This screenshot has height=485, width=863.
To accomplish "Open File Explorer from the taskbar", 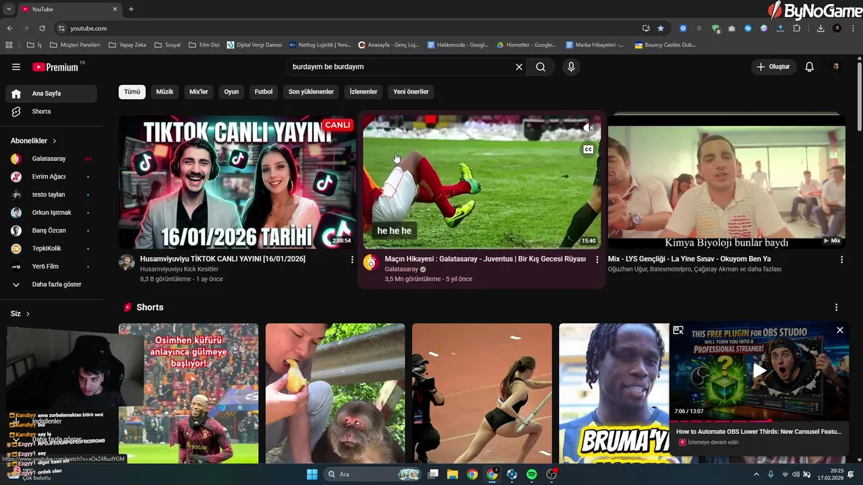I will pyautogui.click(x=452, y=474).
